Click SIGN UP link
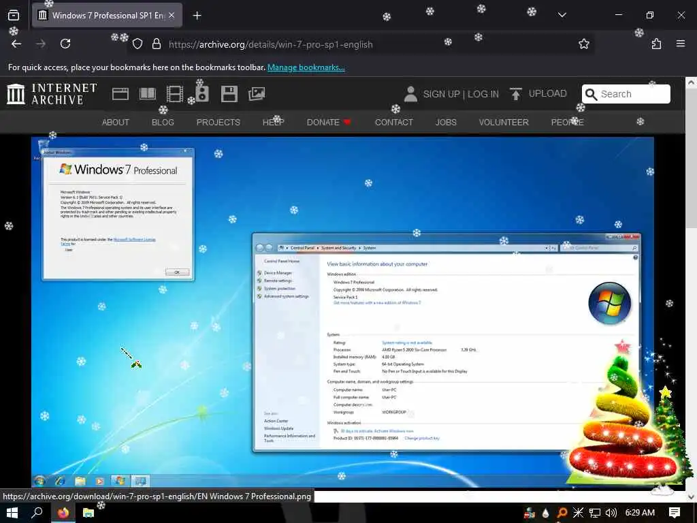 (441, 94)
